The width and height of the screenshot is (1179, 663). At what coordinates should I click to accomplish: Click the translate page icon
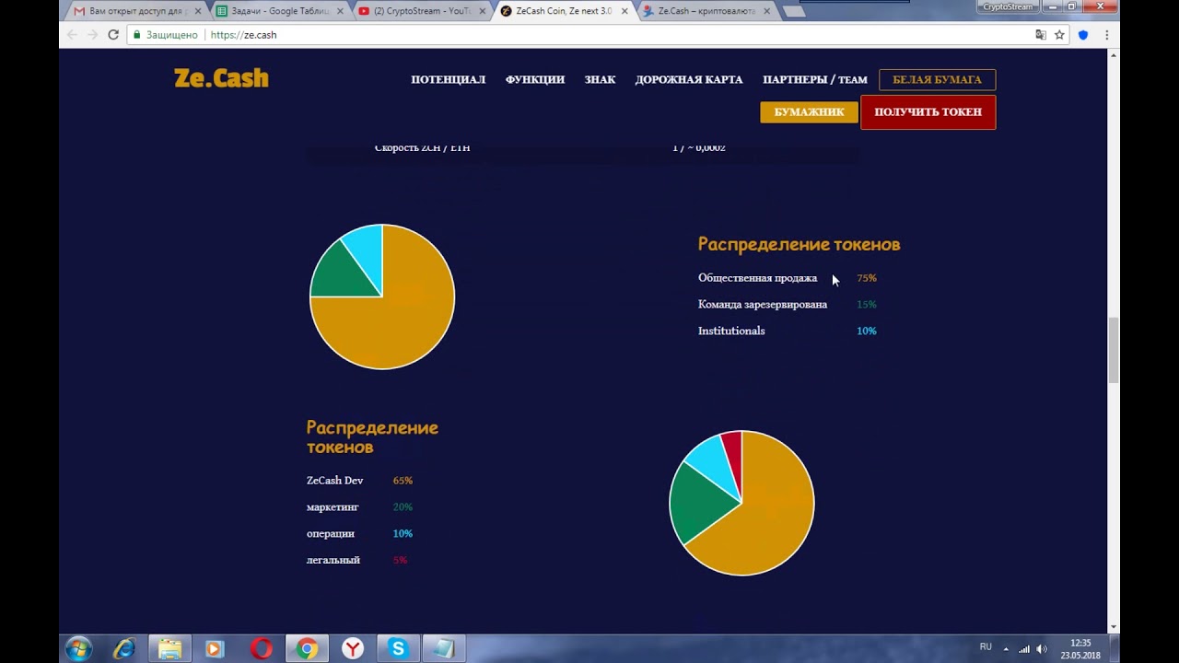click(x=1041, y=35)
